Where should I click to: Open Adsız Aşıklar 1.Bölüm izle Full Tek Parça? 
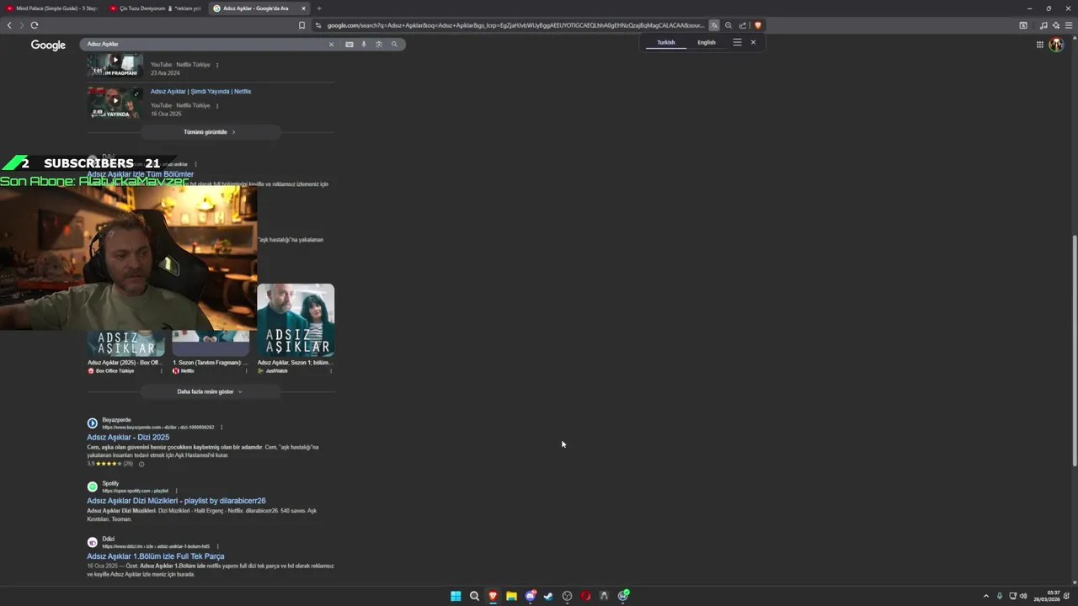(156, 556)
